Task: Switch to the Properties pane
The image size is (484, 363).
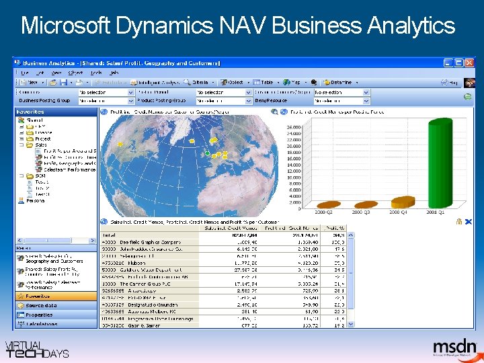Action: [56, 315]
